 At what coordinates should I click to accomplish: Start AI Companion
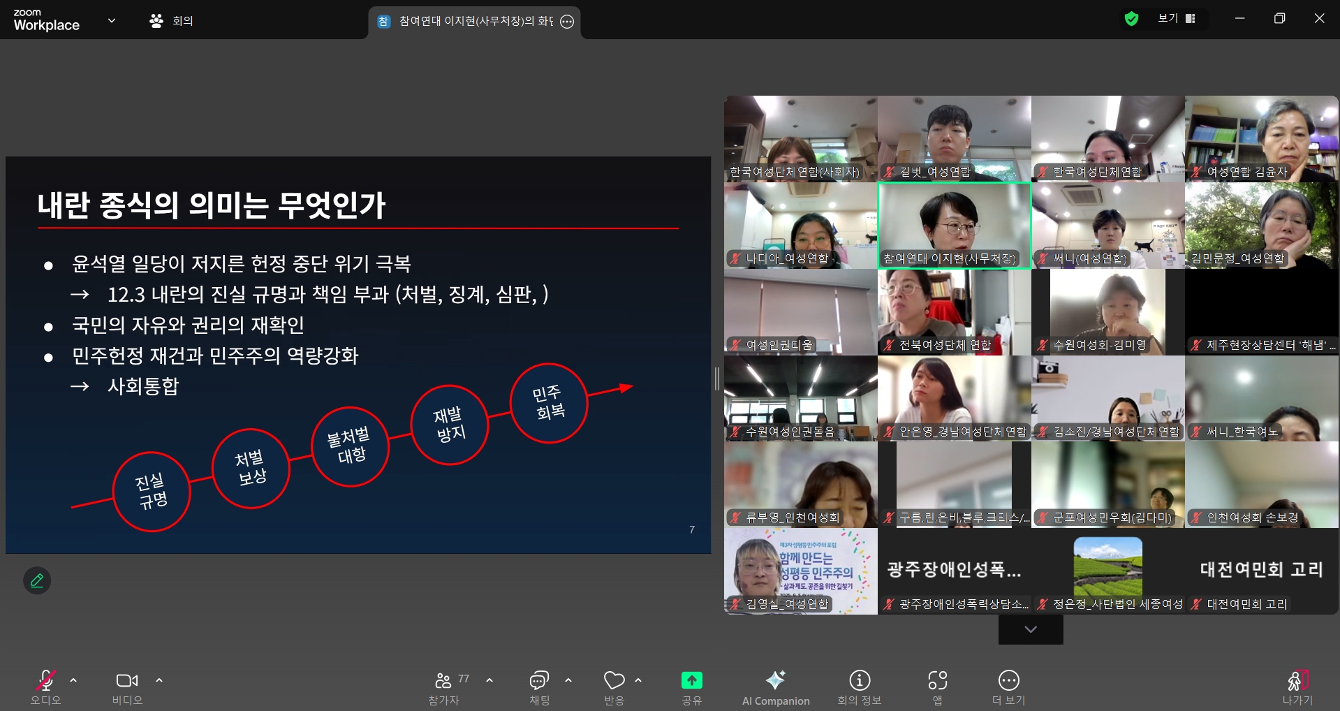coord(775,687)
